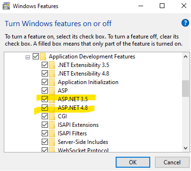The width and height of the screenshot is (191, 171).
Task: Select the WebSocket Protocol label
Action: [83, 150]
